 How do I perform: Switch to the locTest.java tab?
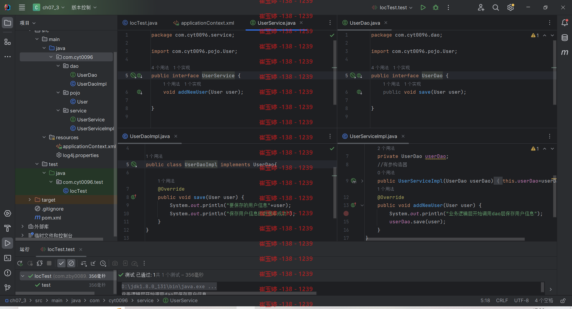click(x=140, y=23)
